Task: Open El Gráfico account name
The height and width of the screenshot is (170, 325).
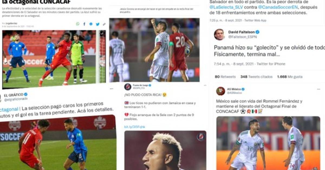Action: coord(14,95)
